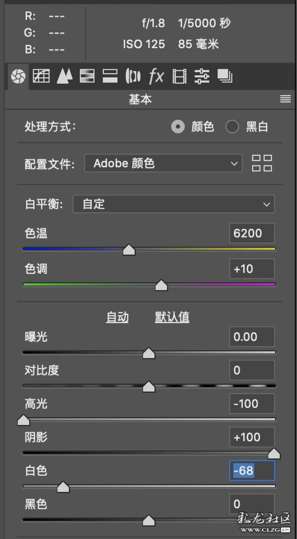Open the 基本 panel options menu
Viewport: 297px width, 539px height.
coord(285,99)
